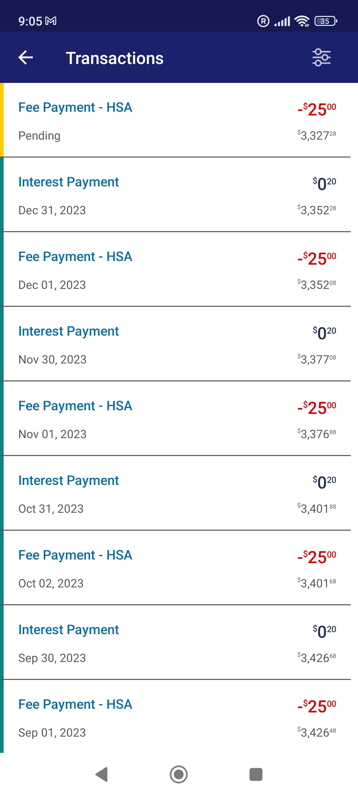
Task: Tap the -$25.00 amount dated Oct 02
Action: 317,557
